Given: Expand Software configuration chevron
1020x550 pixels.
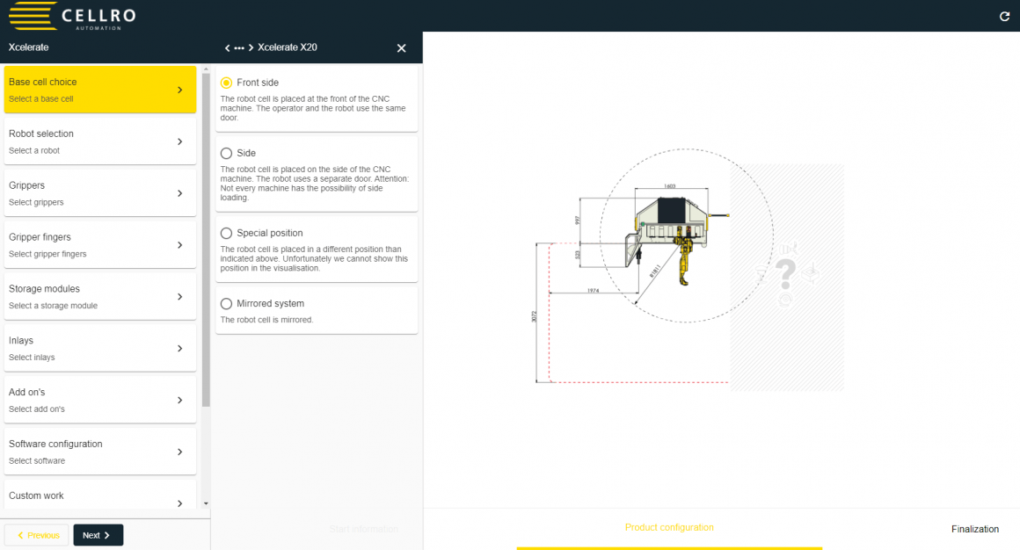Looking at the screenshot, I should (x=180, y=452).
